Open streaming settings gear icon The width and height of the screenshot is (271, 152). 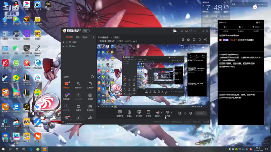pyautogui.click(x=191, y=113)
